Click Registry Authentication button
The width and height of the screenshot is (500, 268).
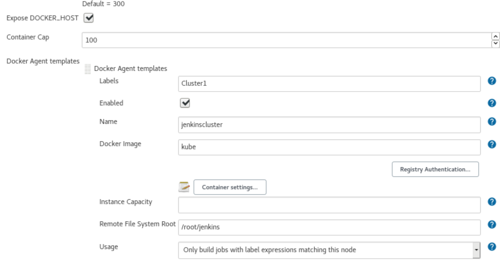pyautogui.click(x=435, y=169)
